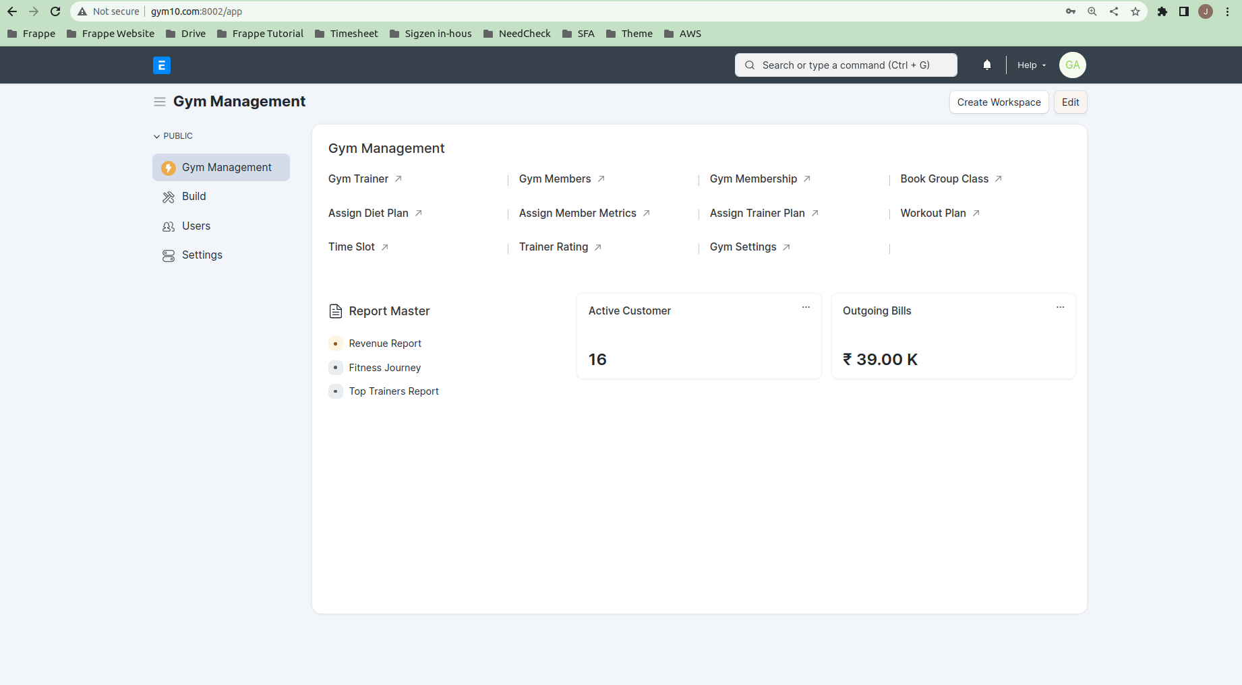Collapse the PUBLIC sidebar section
This screenshot has width=1242, height=685.
tap(173, 136)
